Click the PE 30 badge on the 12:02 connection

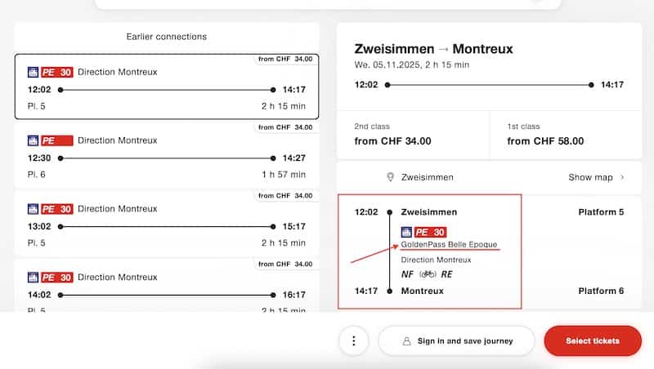(x=56, y=72)
